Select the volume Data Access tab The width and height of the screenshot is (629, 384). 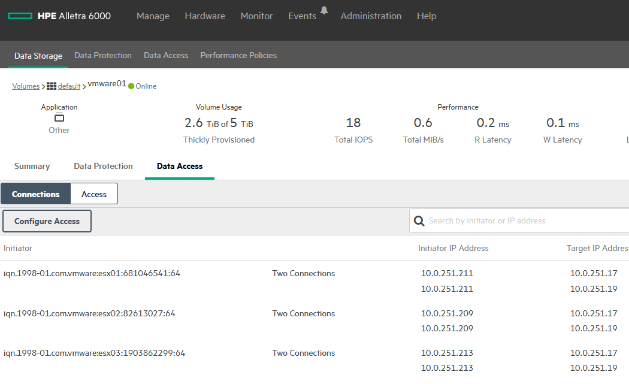point(180,166)
